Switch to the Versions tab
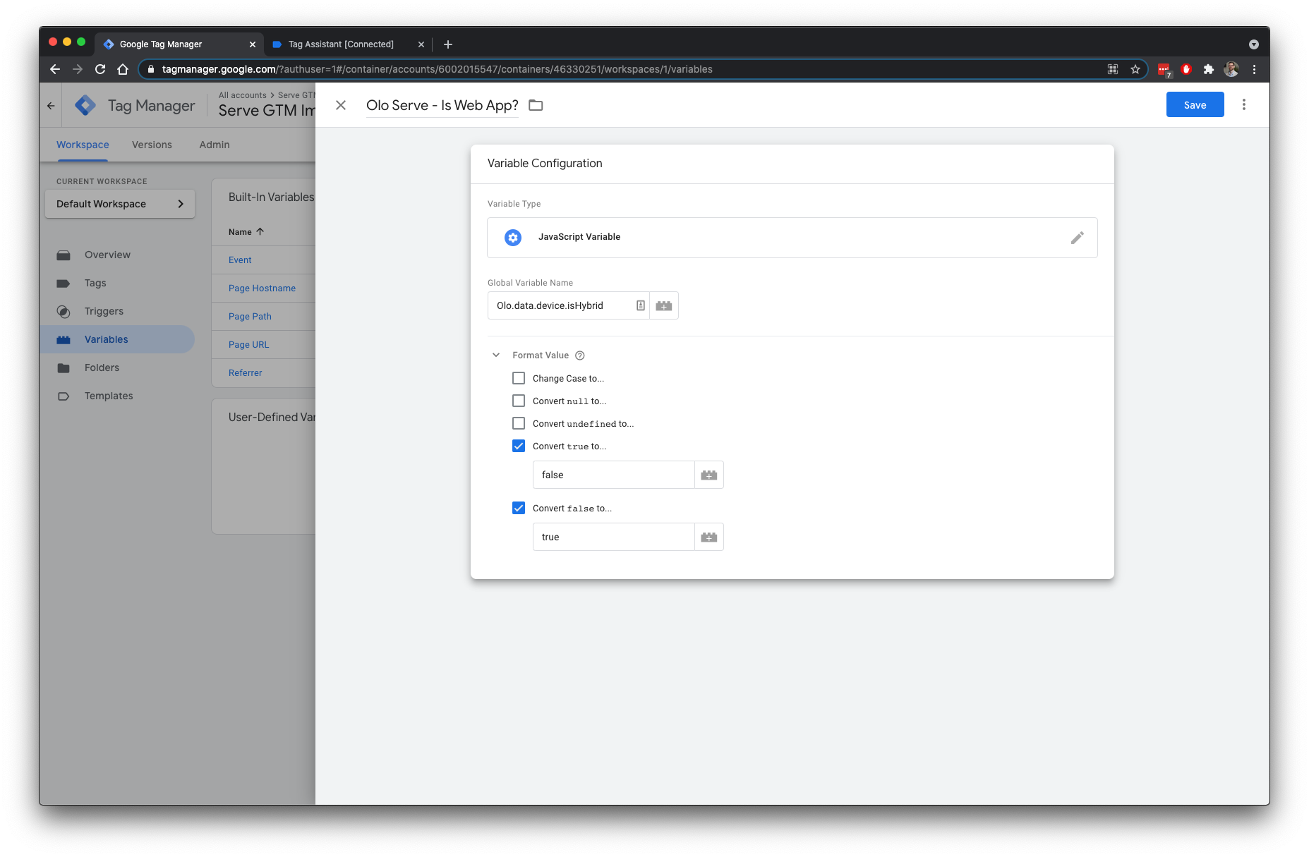This screenshot has width=1309, height=857. [151, 145]
